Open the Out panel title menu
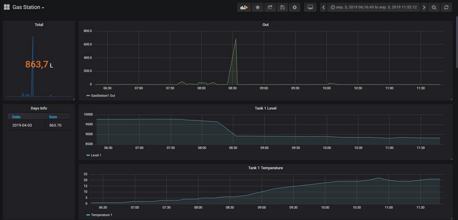Screen dimensions: 458x220 (x=265, y=25)
